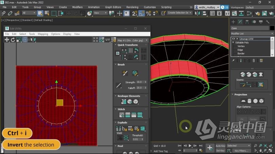Open the Modifiers menu

(77, 7)
